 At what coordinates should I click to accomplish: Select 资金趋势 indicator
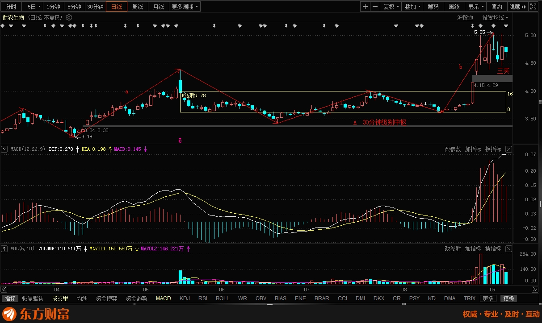coord(136,298)
